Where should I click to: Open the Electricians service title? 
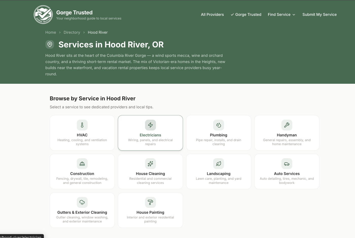pos(150,135)
